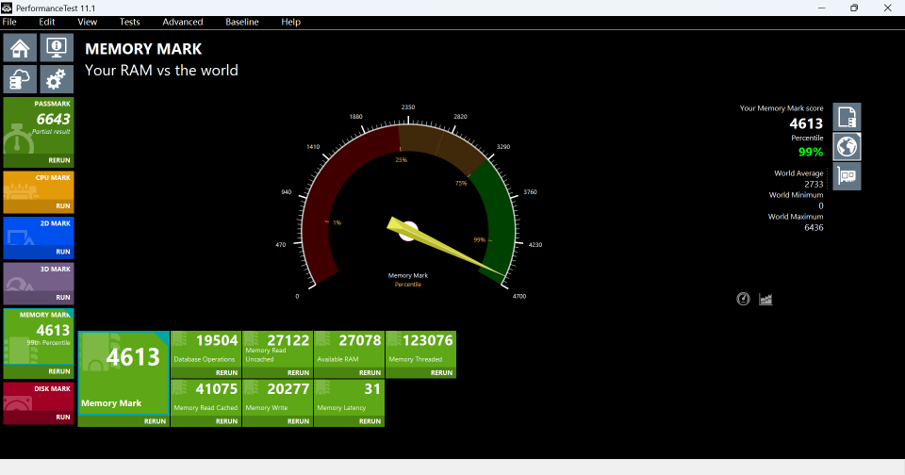
Task: Click the orange Percentile label under gauge
Action: (x=408, y=285)
